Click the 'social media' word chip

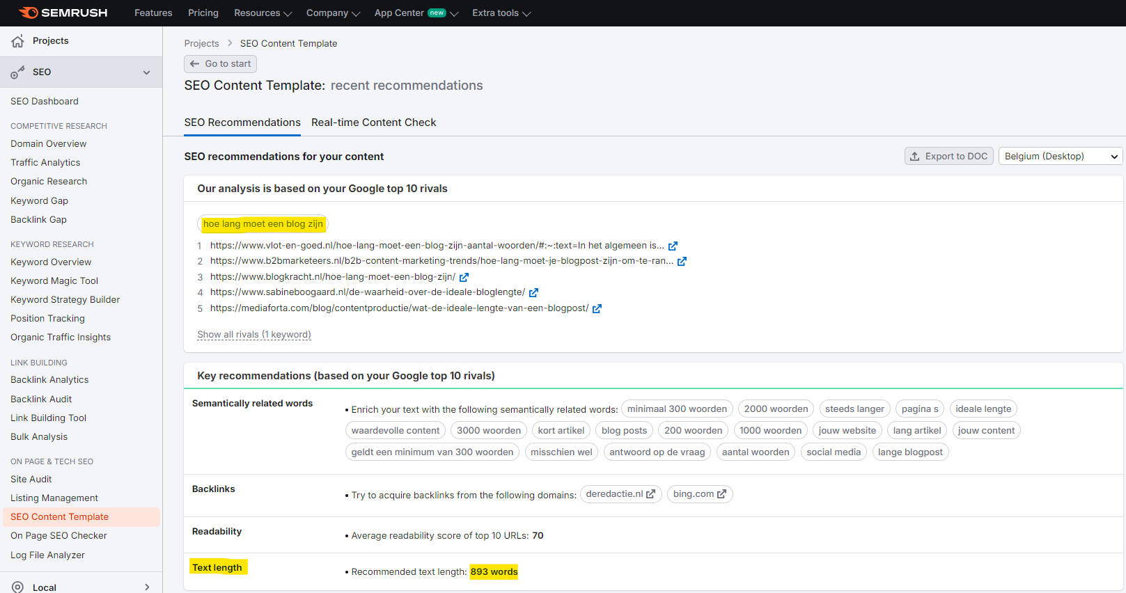[834, 452]
